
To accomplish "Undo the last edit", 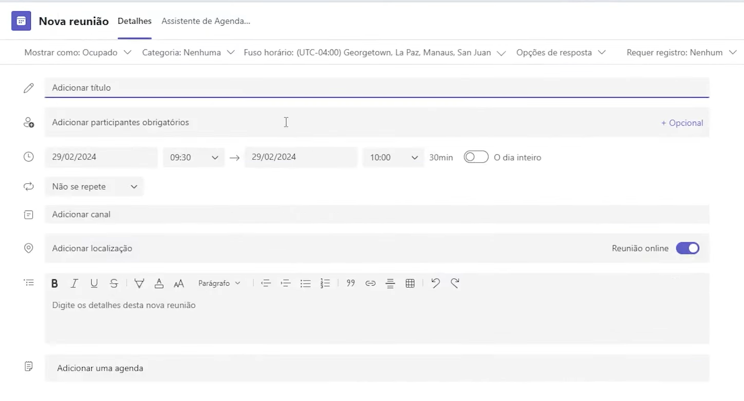I will (435, 283).
